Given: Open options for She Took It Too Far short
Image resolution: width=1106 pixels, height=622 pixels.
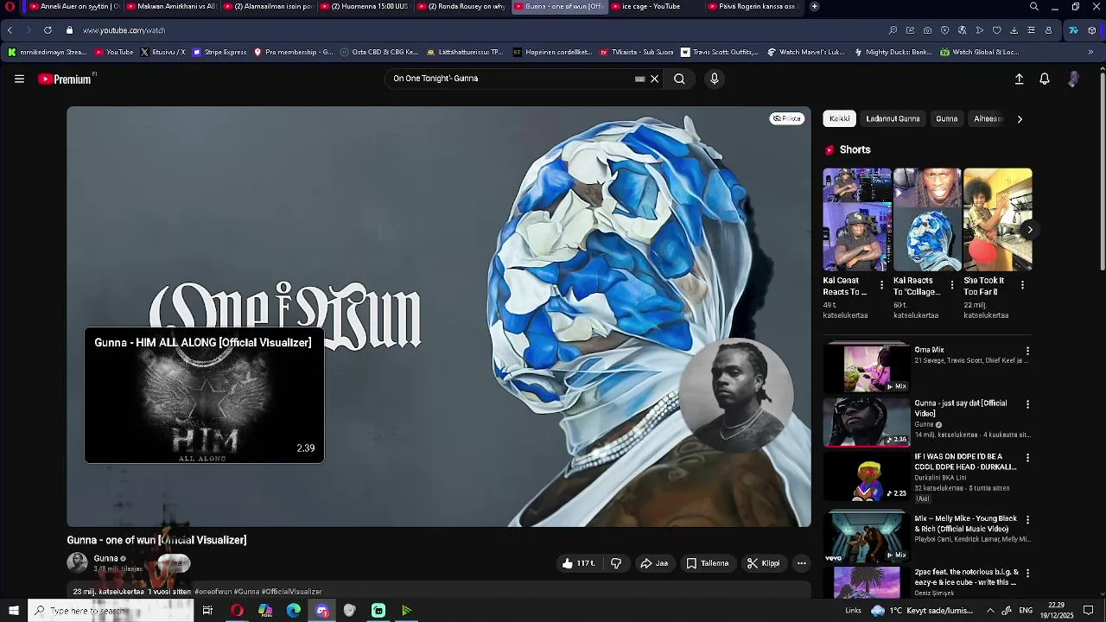Looking at the screenshot, I should (x=1022, y=285).
